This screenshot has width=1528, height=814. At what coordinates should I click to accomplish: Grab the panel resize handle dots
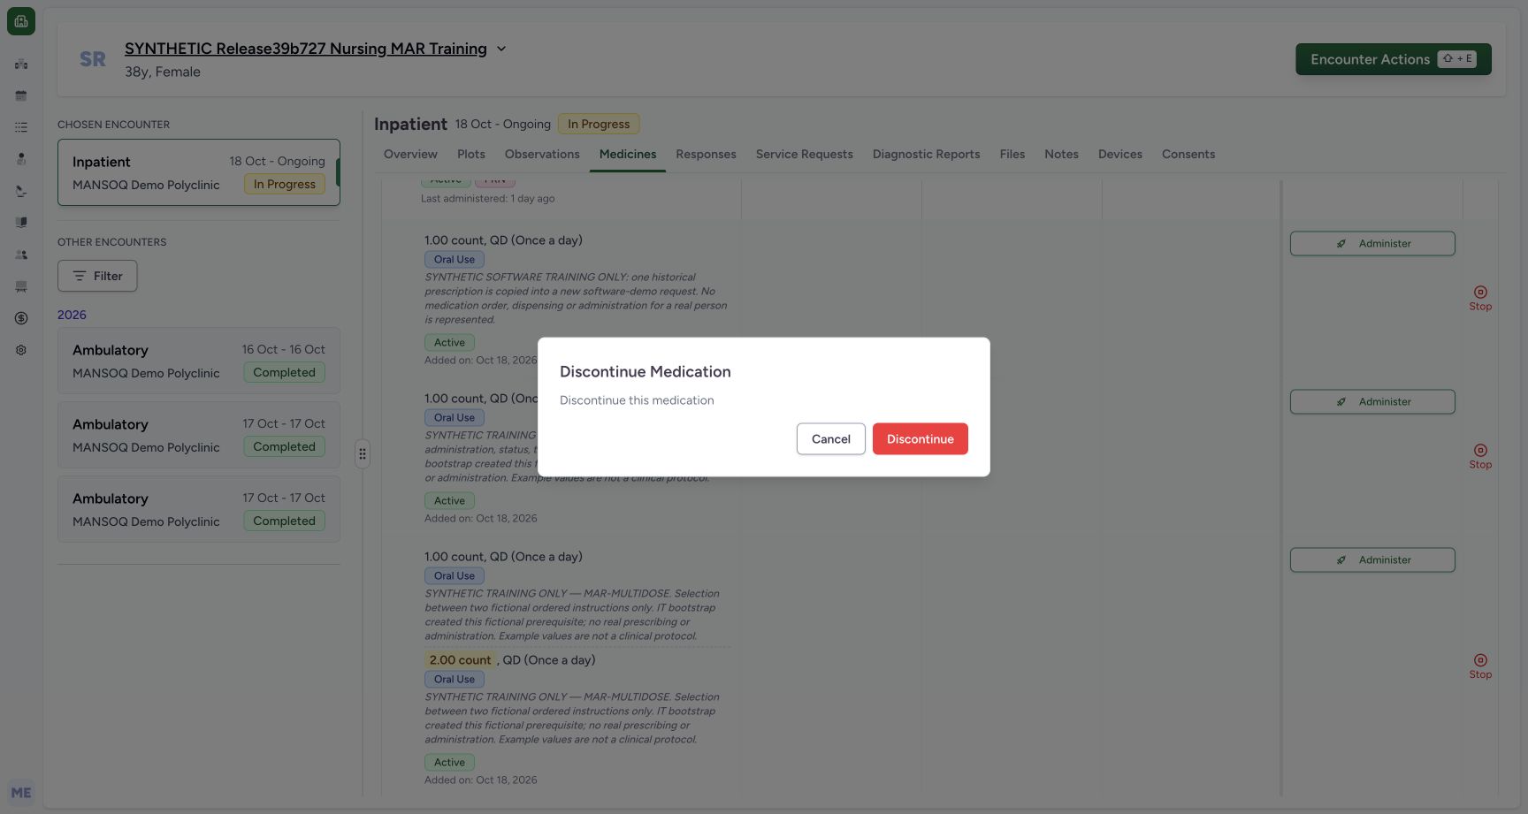coord(363,454)
